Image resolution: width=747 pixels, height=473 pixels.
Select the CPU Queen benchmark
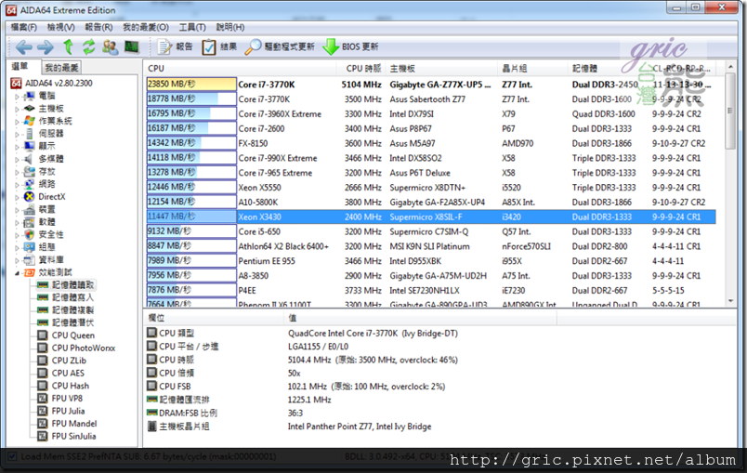coord(72,335)
